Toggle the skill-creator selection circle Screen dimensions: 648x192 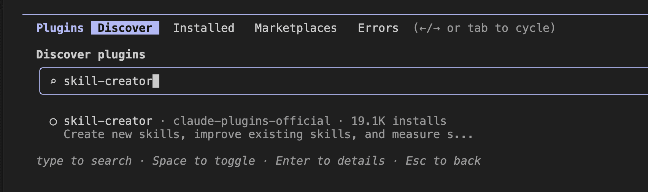pyautogui.click(x=53, y=121)
